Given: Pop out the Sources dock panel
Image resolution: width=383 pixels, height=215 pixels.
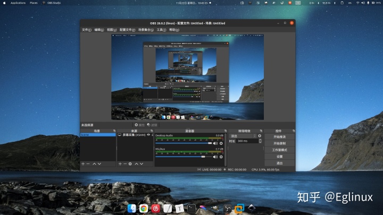Looking at the screenshot, I should click(152, 131).
